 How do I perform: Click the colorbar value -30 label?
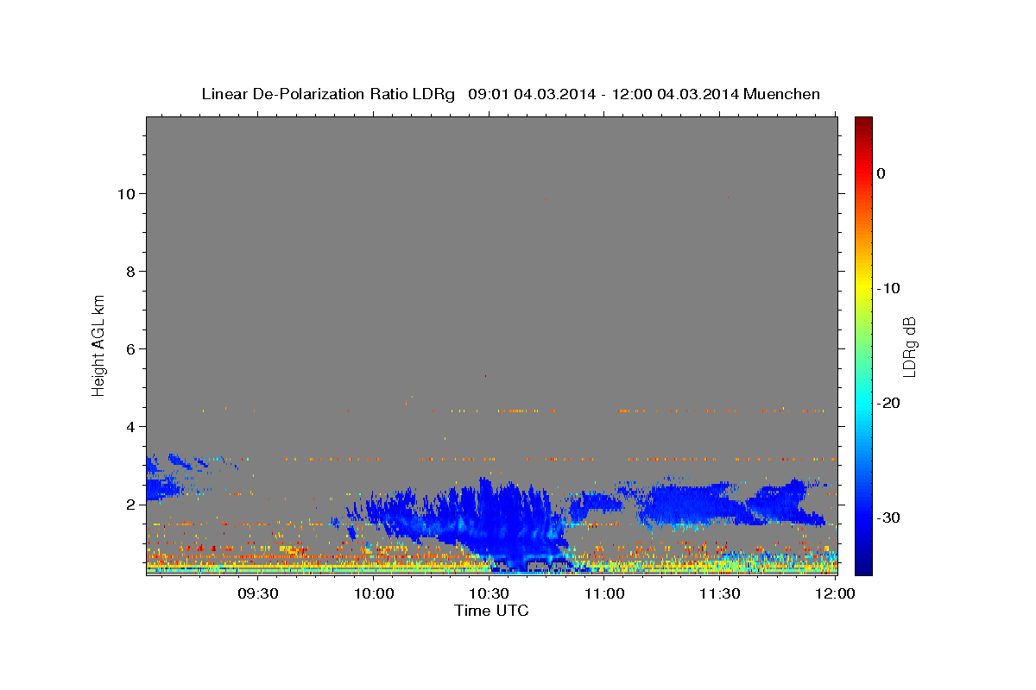[x=888, y=517]
